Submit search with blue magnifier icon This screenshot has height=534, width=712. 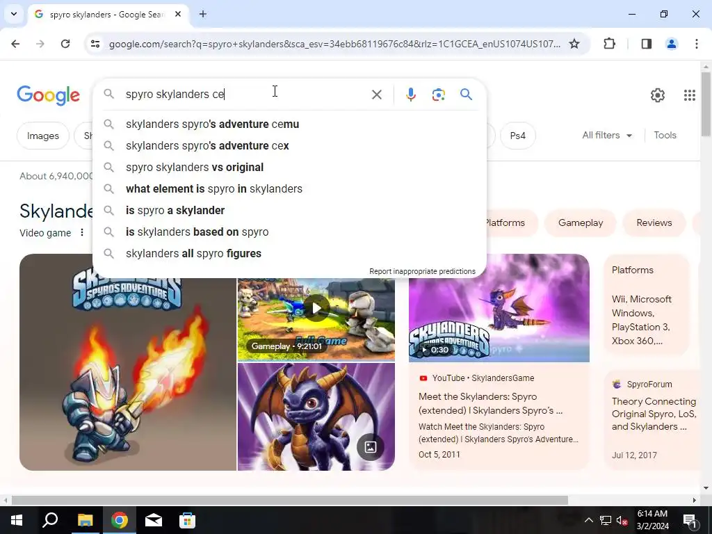point(467,95)
